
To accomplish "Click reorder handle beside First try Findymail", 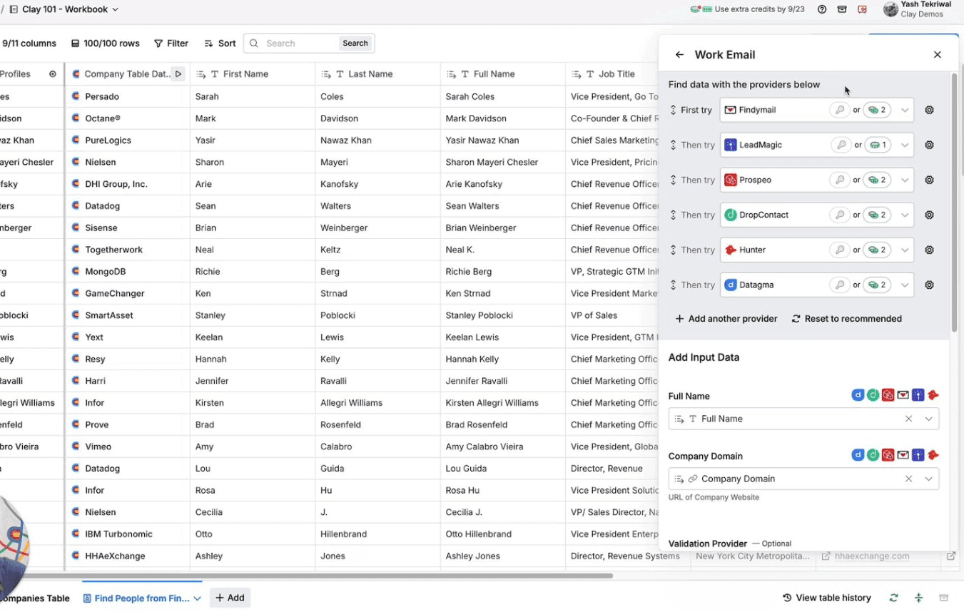I will tap(672, 110).
